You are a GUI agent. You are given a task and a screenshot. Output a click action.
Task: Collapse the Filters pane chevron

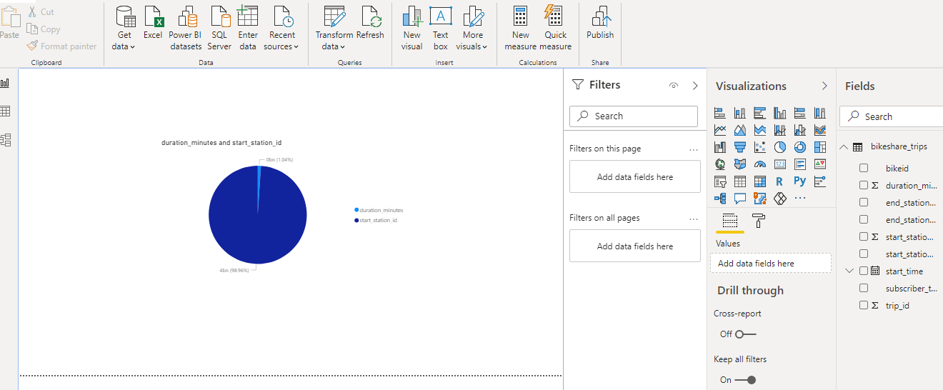click(695, 86)
